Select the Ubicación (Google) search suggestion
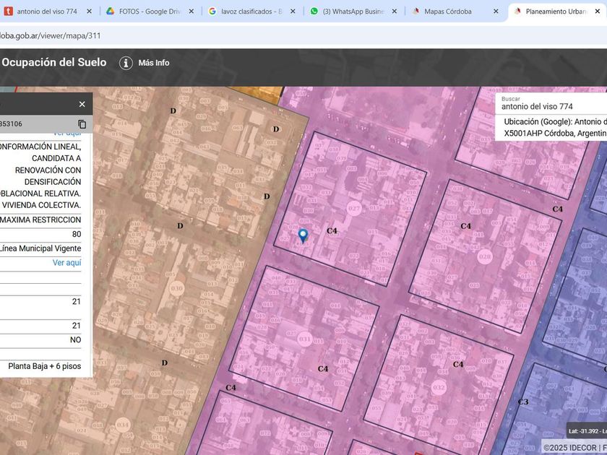This screenshot has height=455, width=607. point(554,128)
